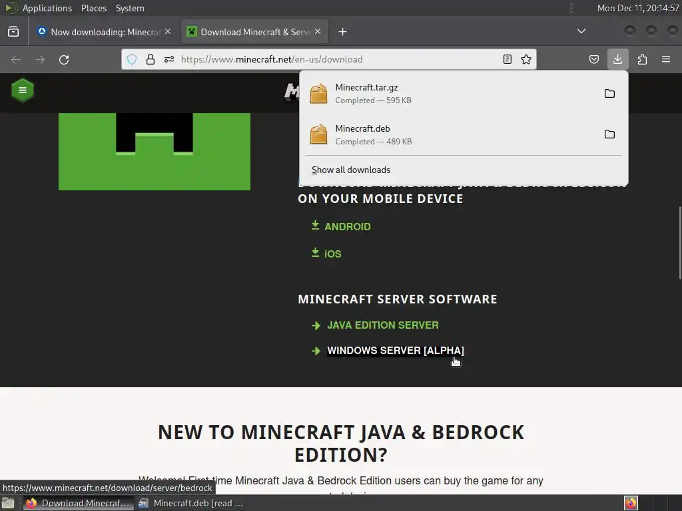The width and height of the screenshot is (682, 511).
Task: Open the System menu
Action: tap(130, 8)
